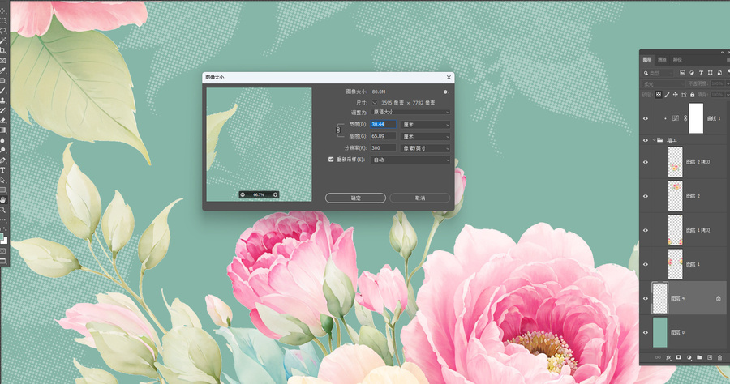Filter layers by adjustment layer type
The width and height of the screenshot is (730, 384).
[x=692, y=73]
